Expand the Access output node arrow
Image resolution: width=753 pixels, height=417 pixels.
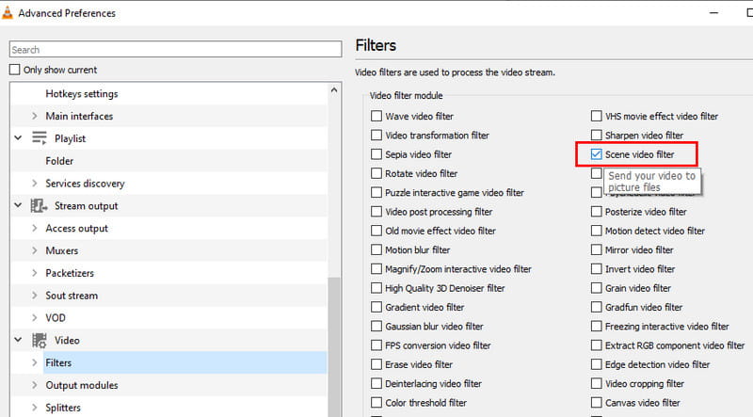(x=35, y=229)
